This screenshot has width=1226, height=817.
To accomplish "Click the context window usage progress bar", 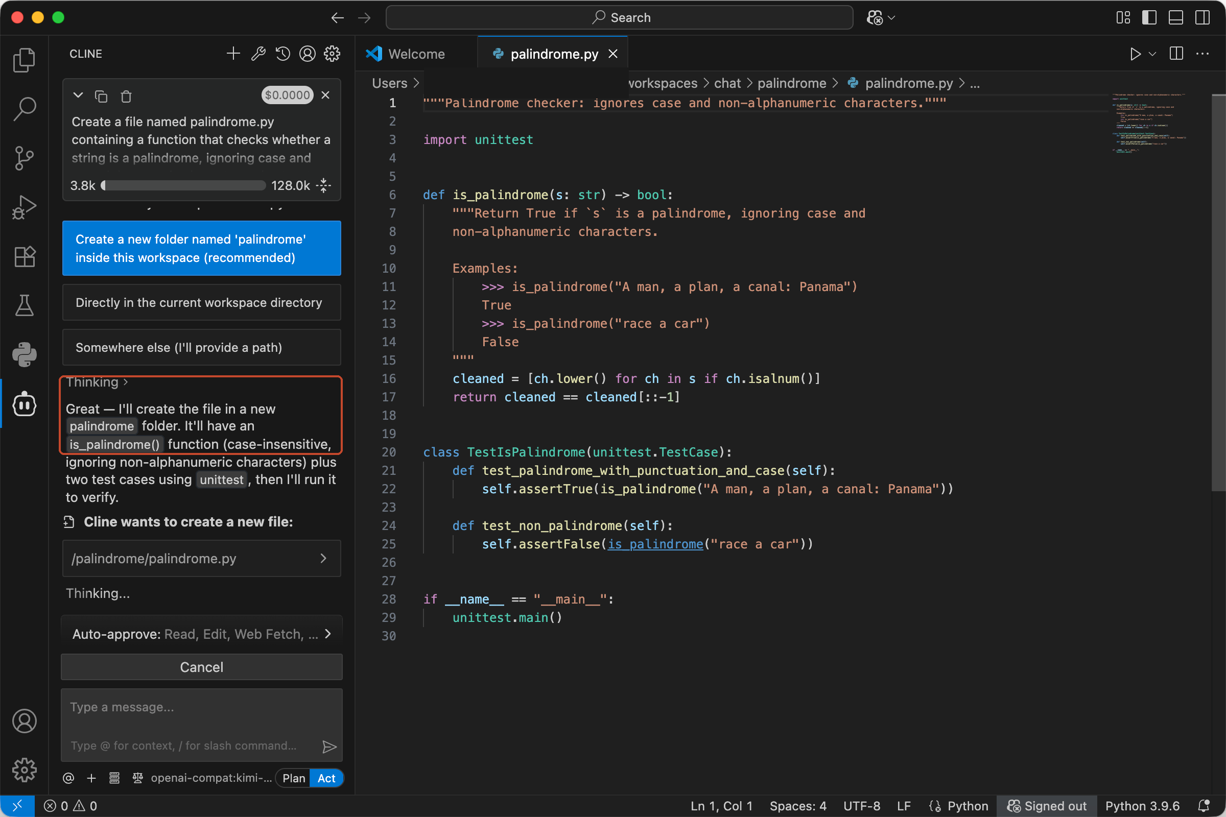I will tap(183, 185).
